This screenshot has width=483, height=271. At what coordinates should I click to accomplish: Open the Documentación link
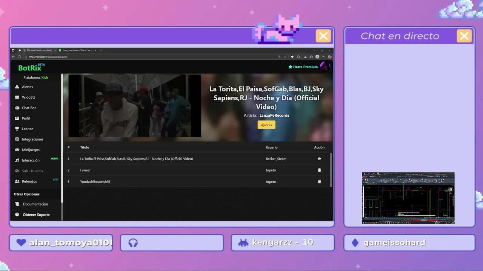click(x=35, y=204)
